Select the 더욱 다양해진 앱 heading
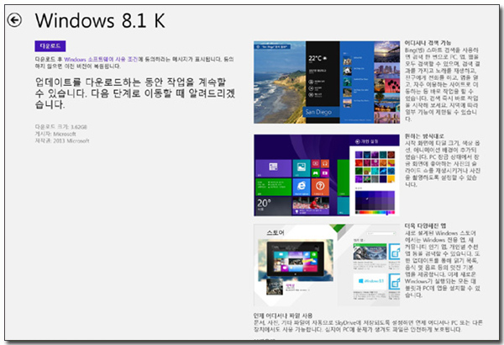This screenshot has height=345, width=504. coord(425,226)
